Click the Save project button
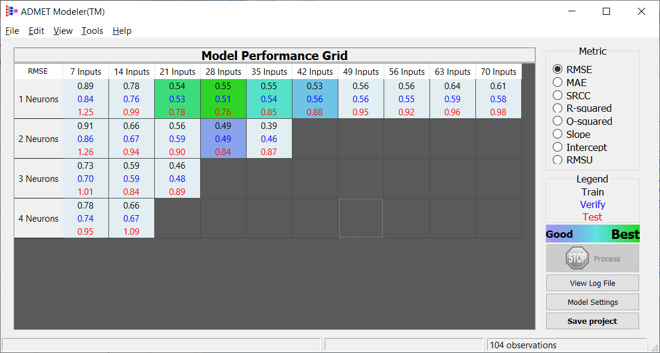 [592, 321]
